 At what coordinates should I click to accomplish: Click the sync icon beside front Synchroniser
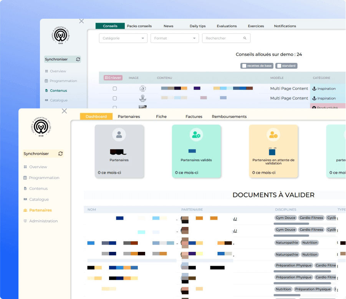pos(60,154)
